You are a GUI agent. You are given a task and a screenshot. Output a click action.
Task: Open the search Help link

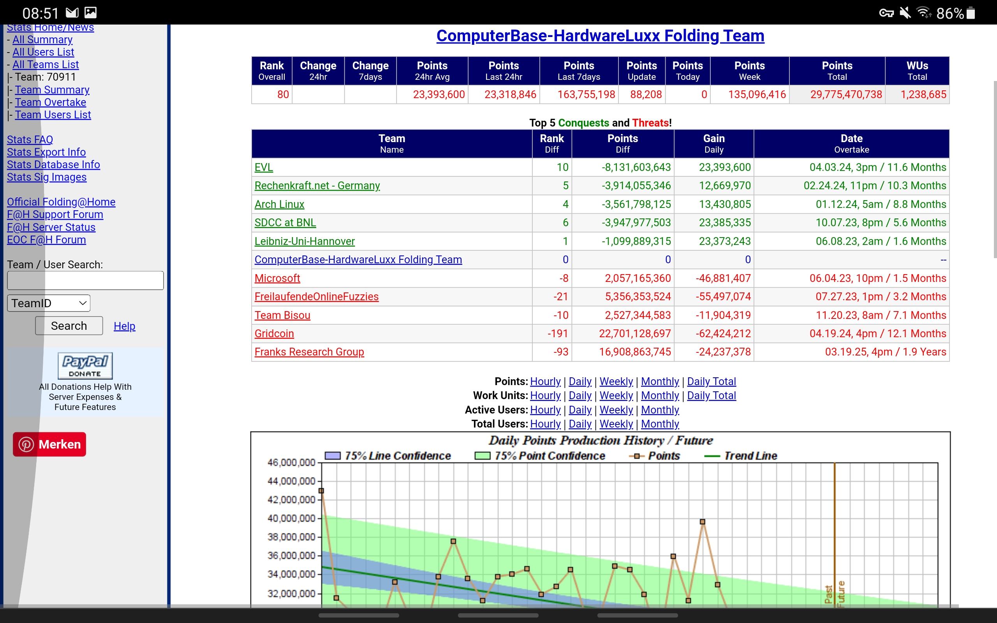[x=124, y=326]
